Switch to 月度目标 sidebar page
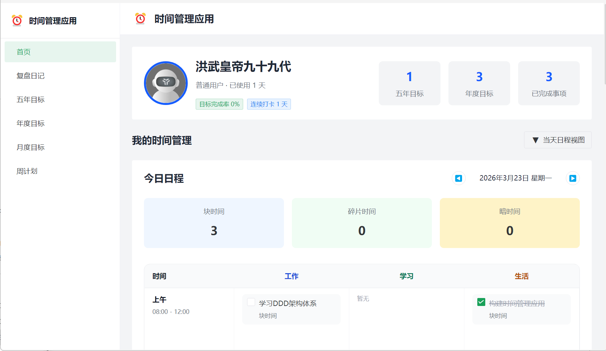Image resolution: width=606 pixels, height=351 pixels. (31, 147)
